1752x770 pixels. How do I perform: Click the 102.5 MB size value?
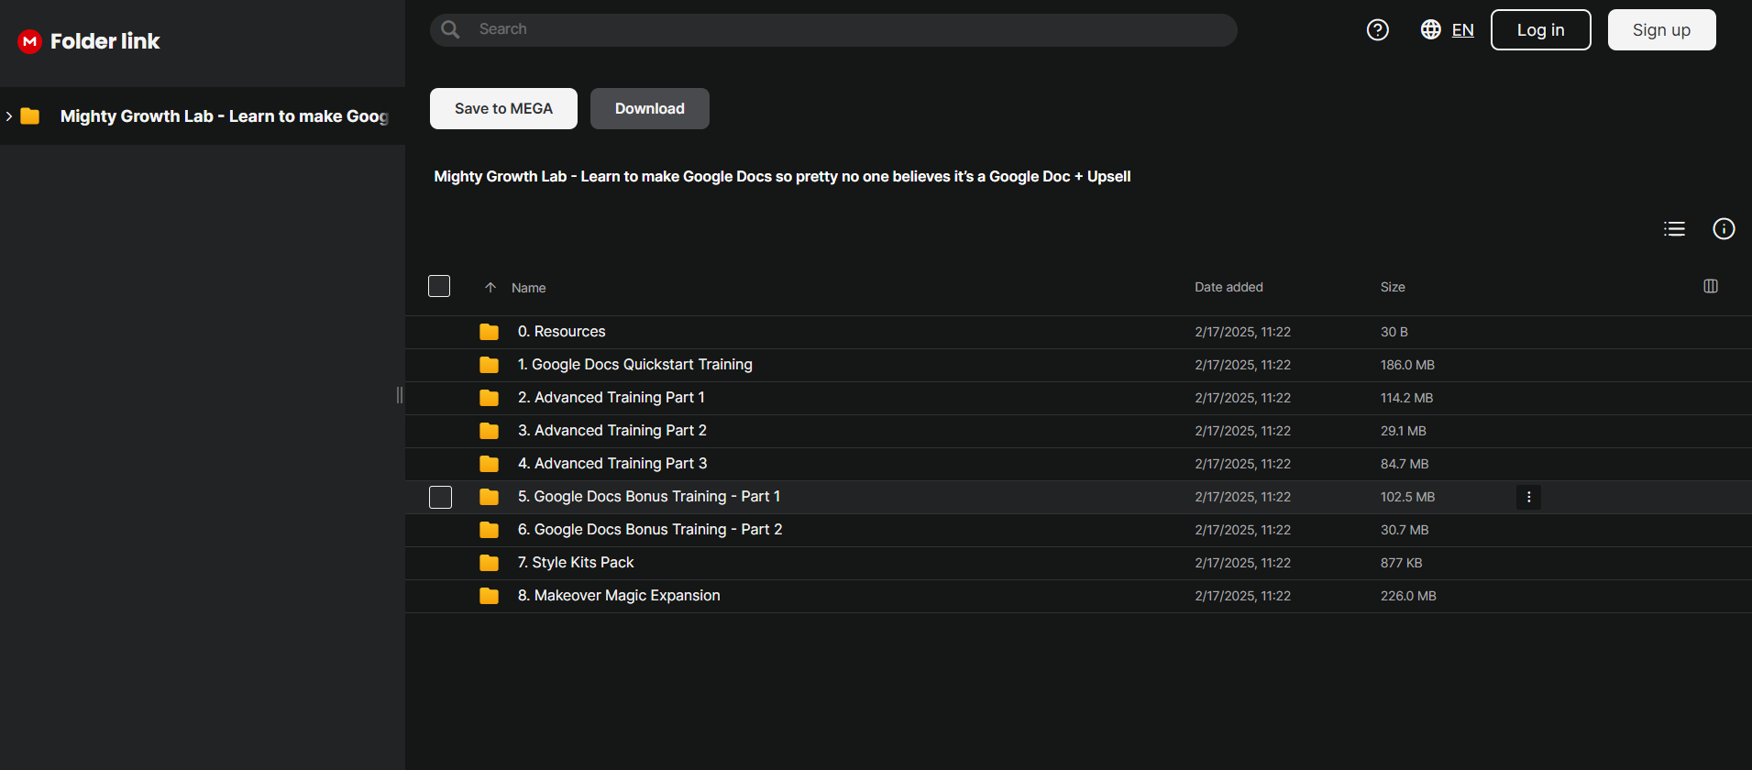coord(1407,497)
